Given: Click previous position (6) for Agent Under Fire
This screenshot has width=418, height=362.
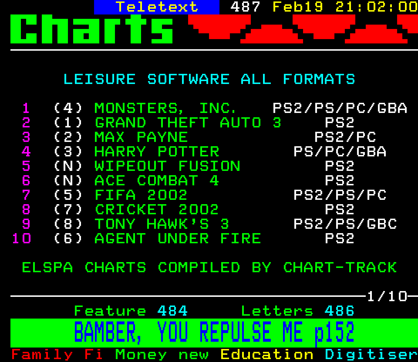Looking at the screenshot, I should [x=68, y=239].
